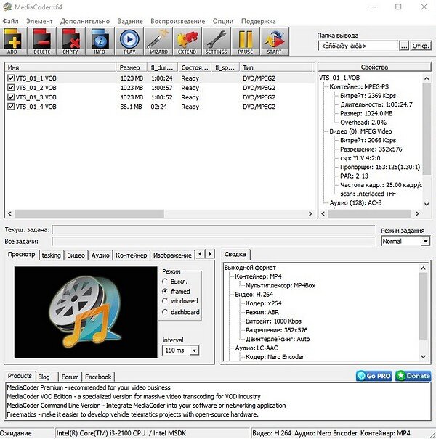
Task: Click the ADD files toolbar icon
Action: coord(13,41)
